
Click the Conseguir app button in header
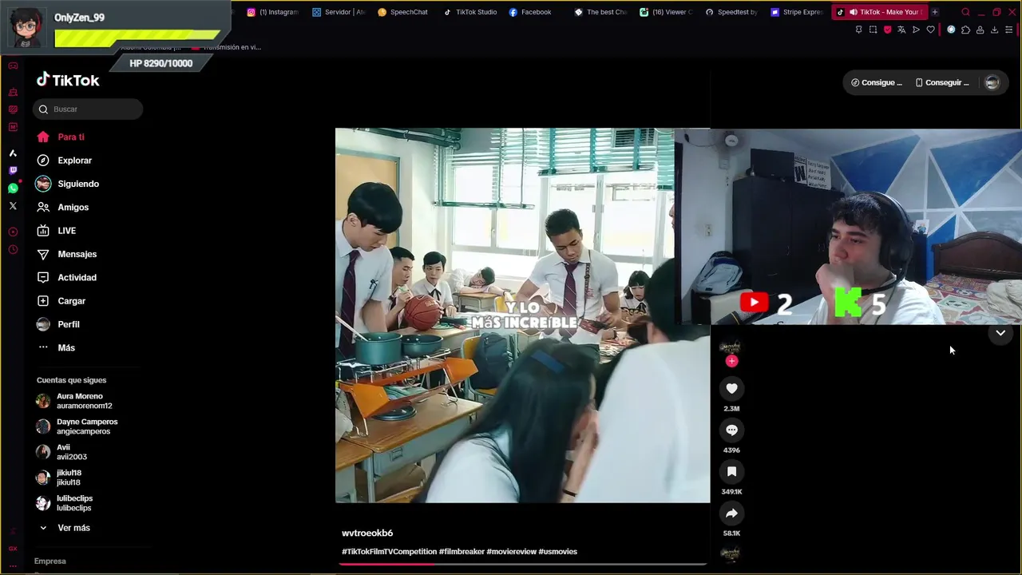pos(942,82)
